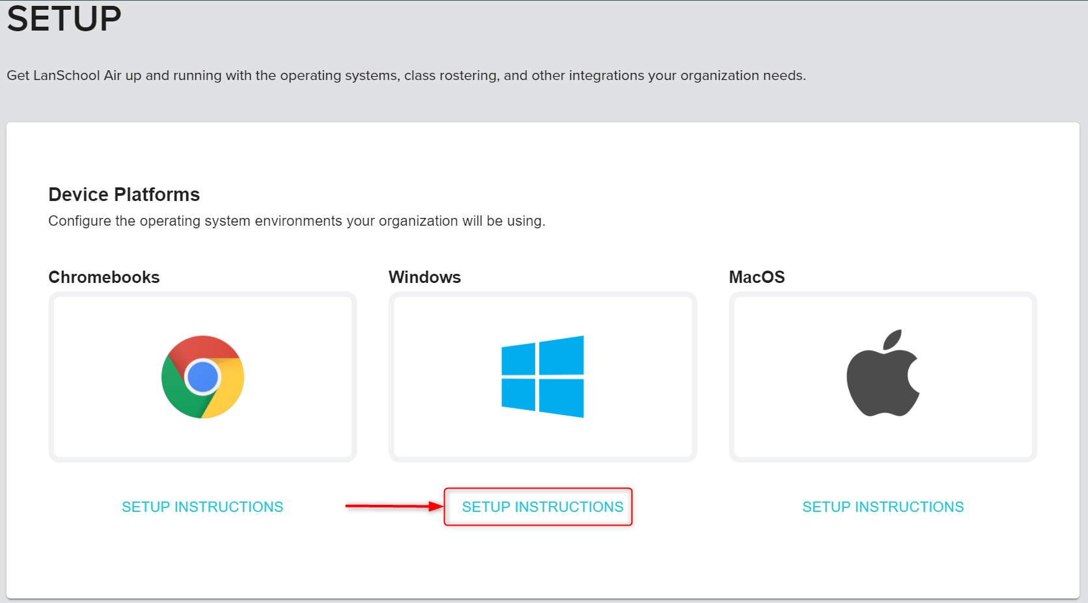
Task: Open Windows SETUP INSTRUCTIONS link
Action: tap(542, 507)
